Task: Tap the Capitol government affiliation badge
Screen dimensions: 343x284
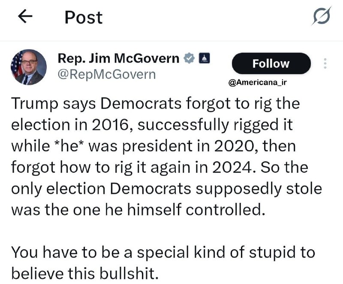Action: pyautogui.click(x=204, y=58)
